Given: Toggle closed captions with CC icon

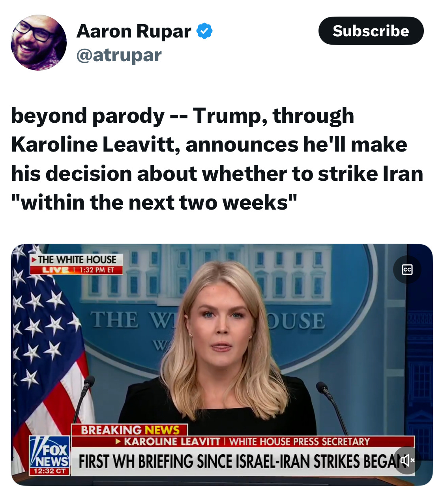Looking at the screenshot, I should click(x=407, y=270).
